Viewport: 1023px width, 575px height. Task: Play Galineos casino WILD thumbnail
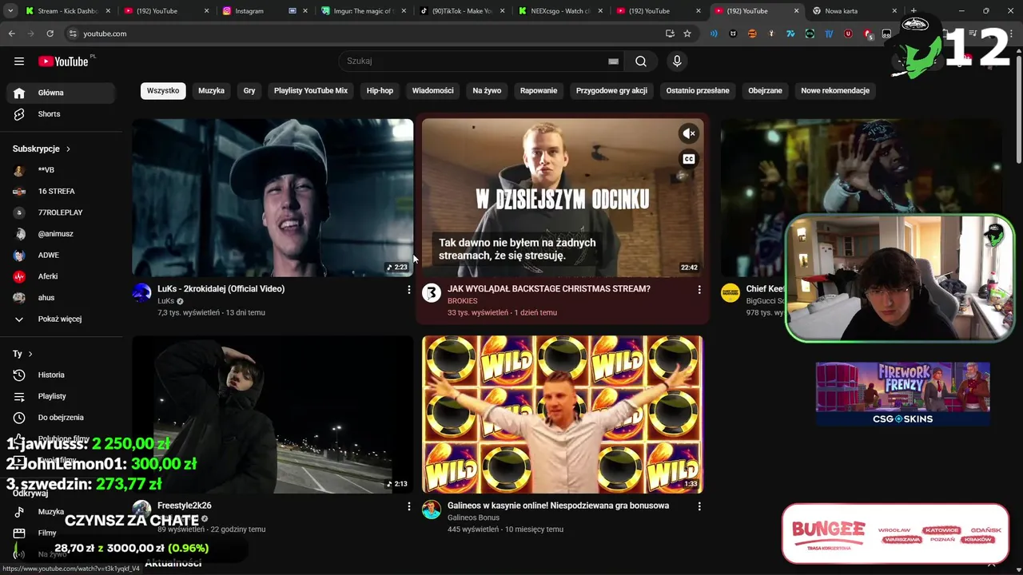[x=563, y=414]
